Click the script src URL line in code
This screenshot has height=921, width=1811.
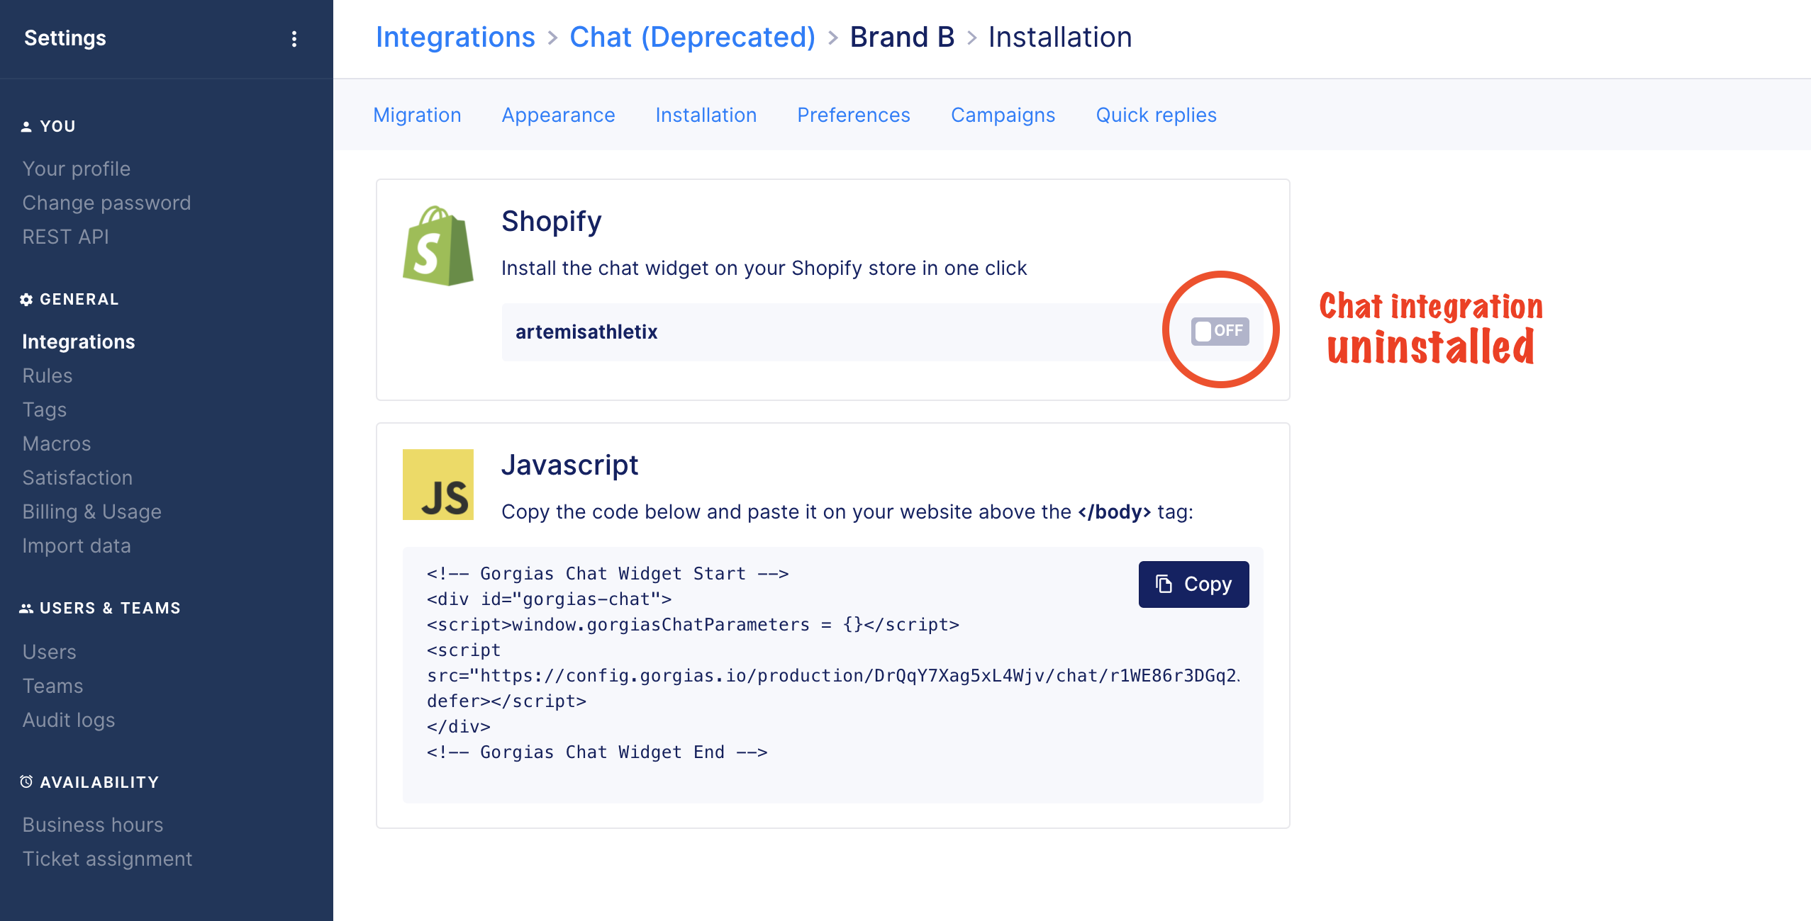(x=834, y=675)
